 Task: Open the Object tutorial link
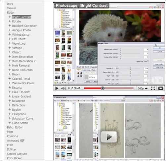[x=17, y=52]
